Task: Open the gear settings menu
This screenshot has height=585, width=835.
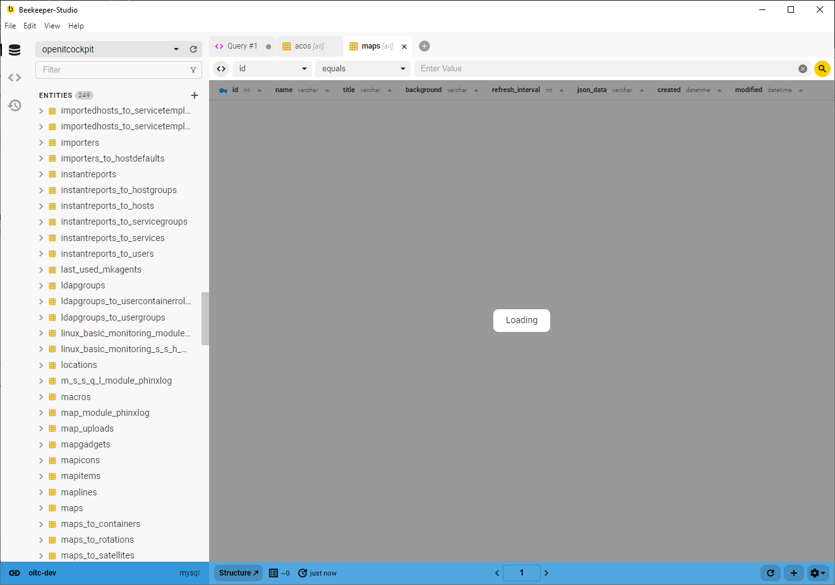Action: 817,573
